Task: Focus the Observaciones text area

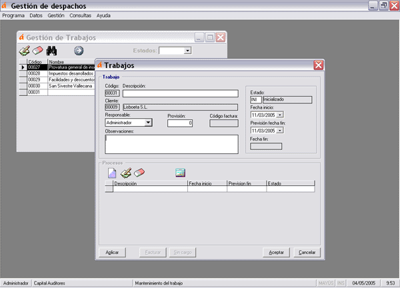Action: pyautogui.click(x=171, y=144)
